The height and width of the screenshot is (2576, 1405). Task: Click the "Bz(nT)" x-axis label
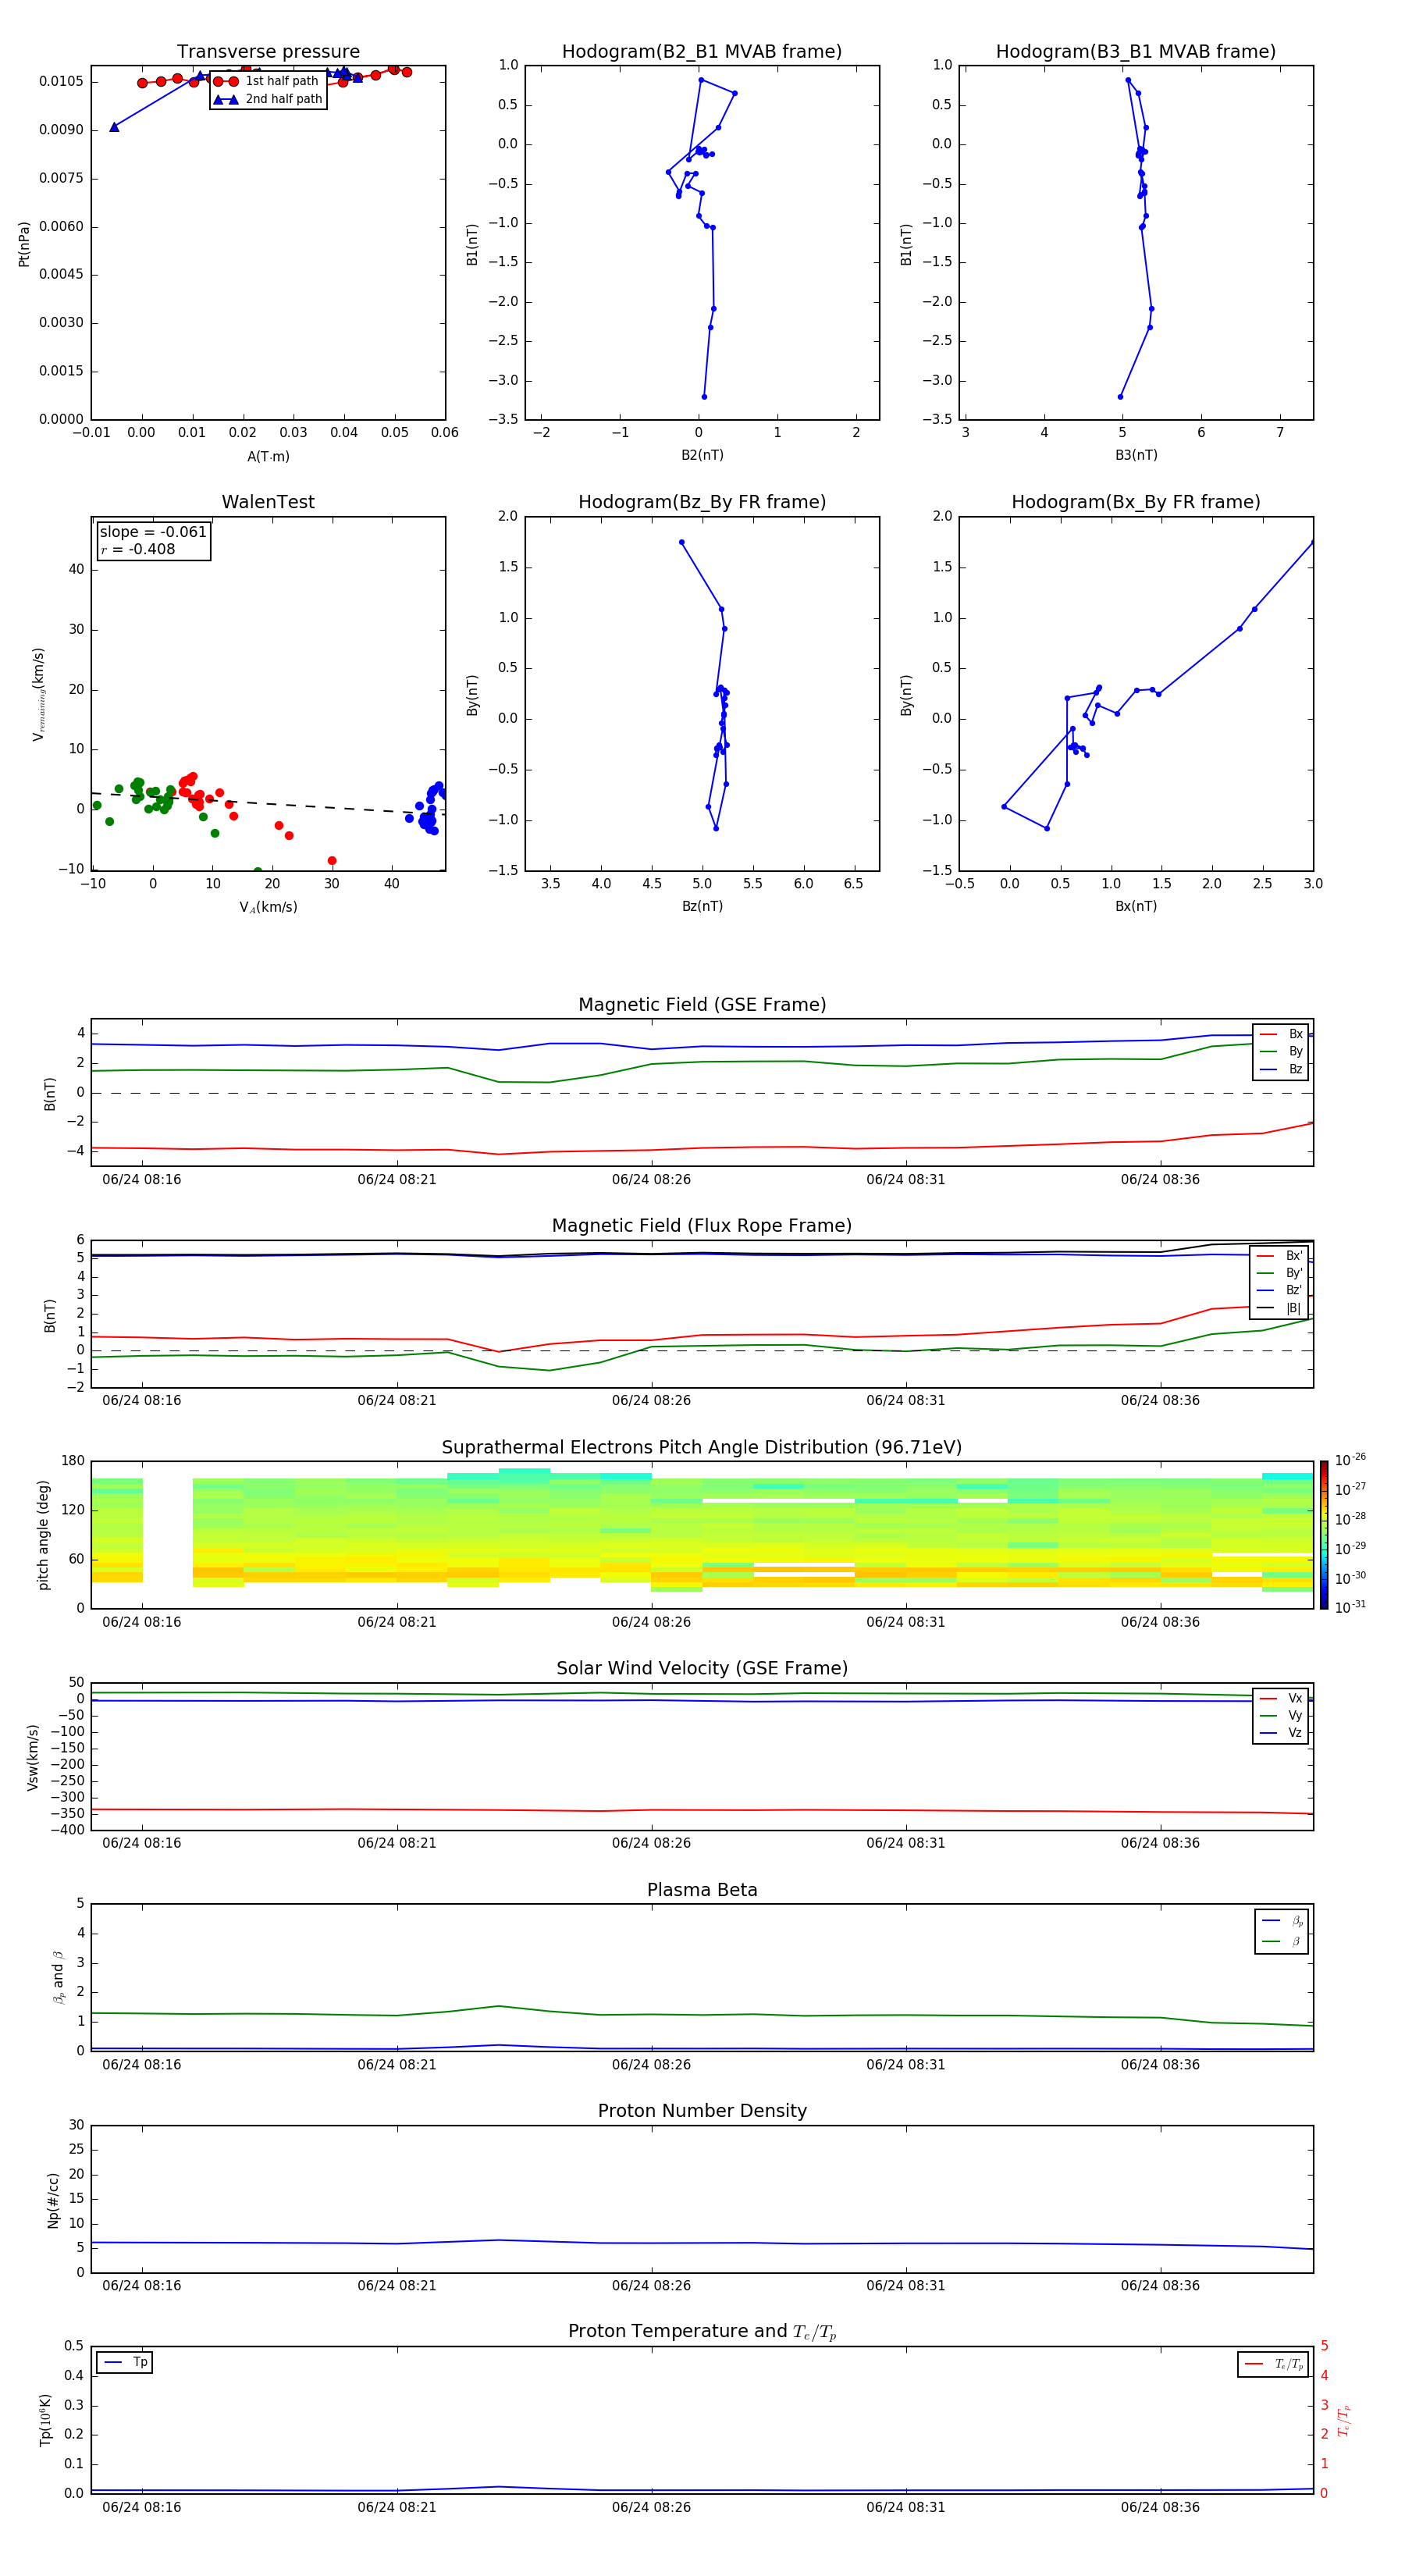coord(702,906)
